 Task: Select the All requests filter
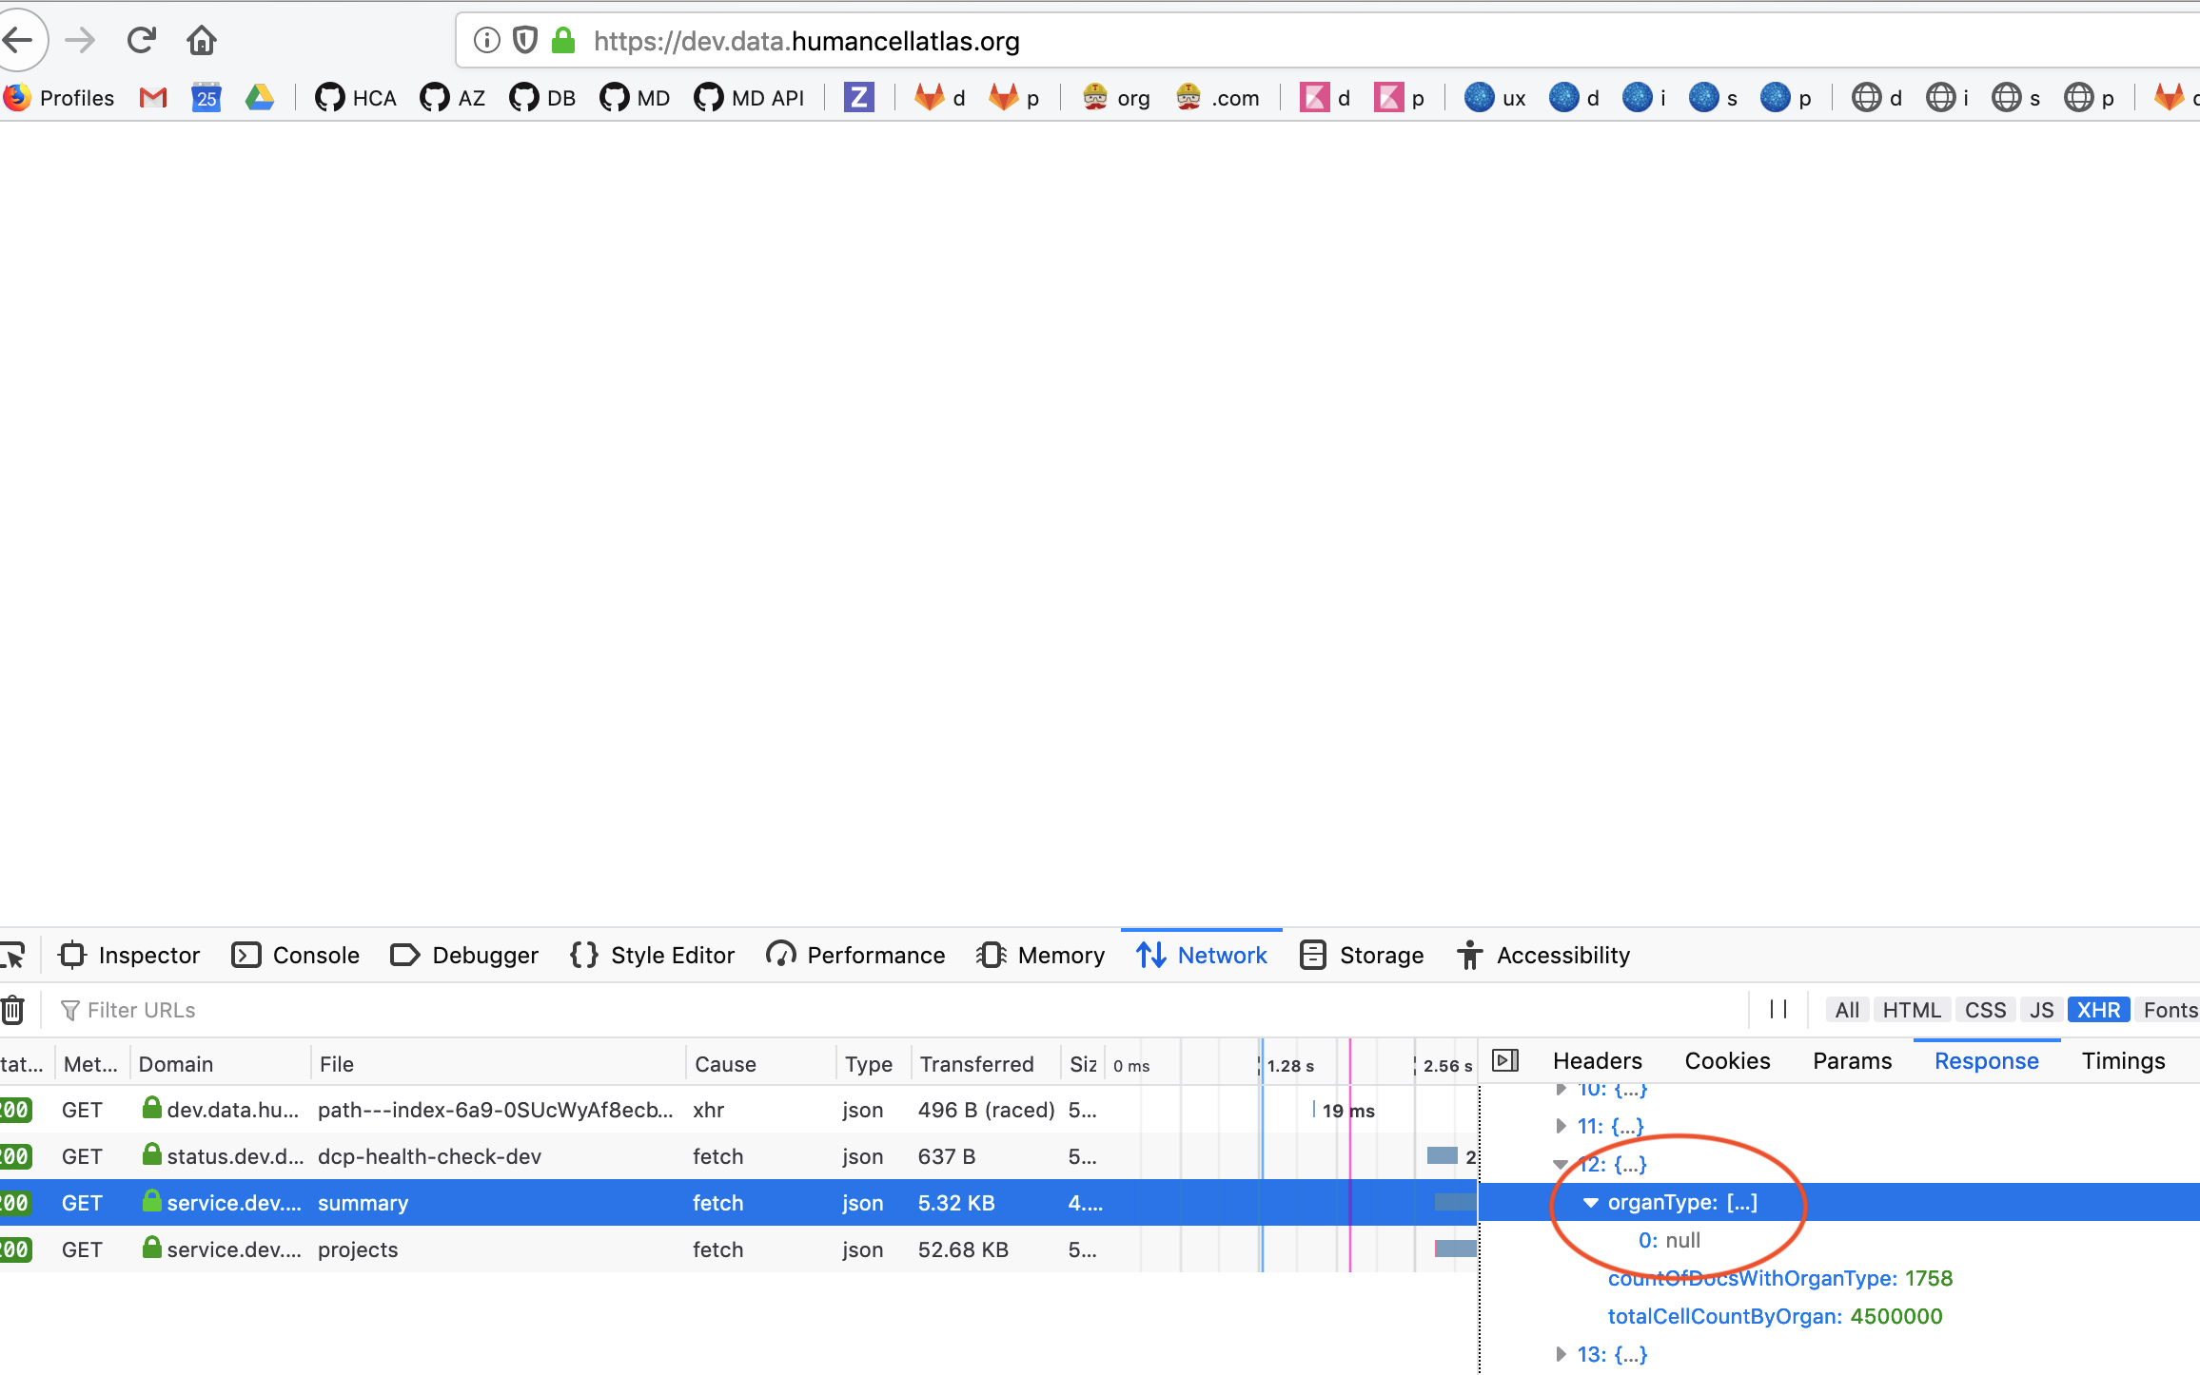click(x=1845, y=1009)
